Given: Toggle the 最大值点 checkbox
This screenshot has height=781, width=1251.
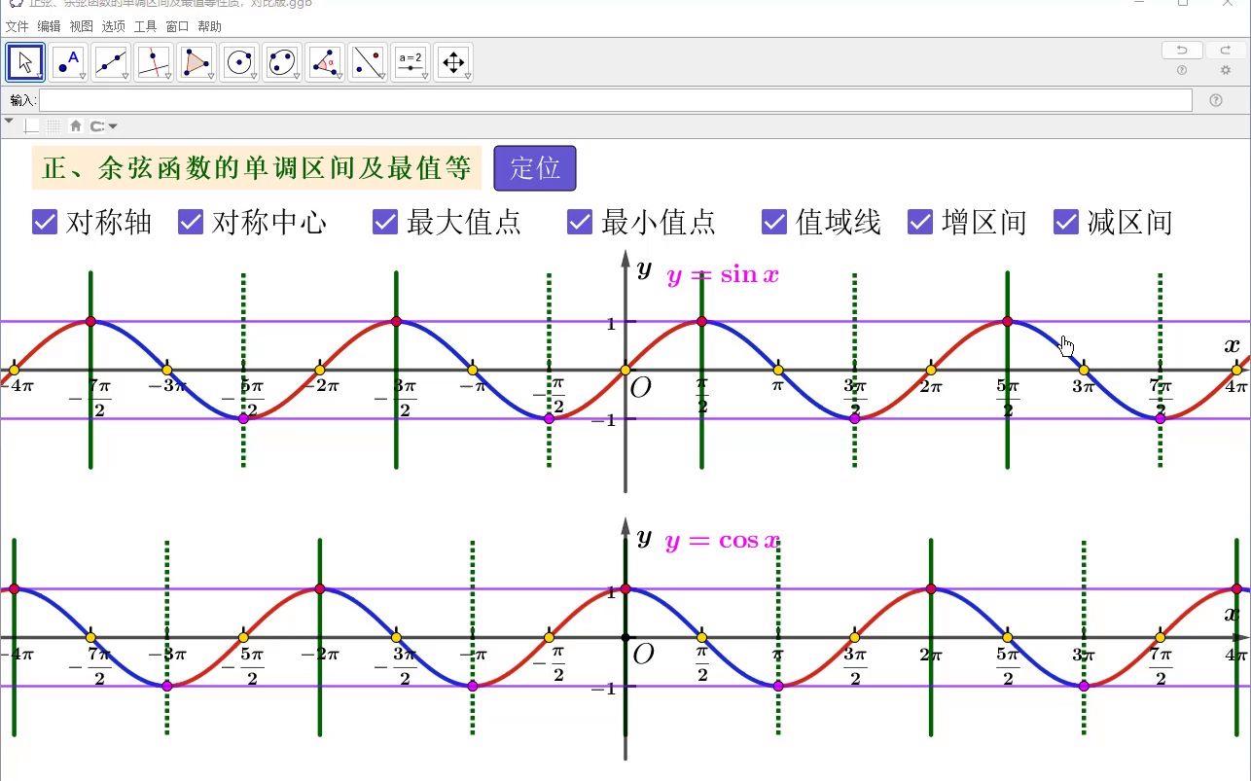Looking at the screenshot, I should click(x=385, y=222).
